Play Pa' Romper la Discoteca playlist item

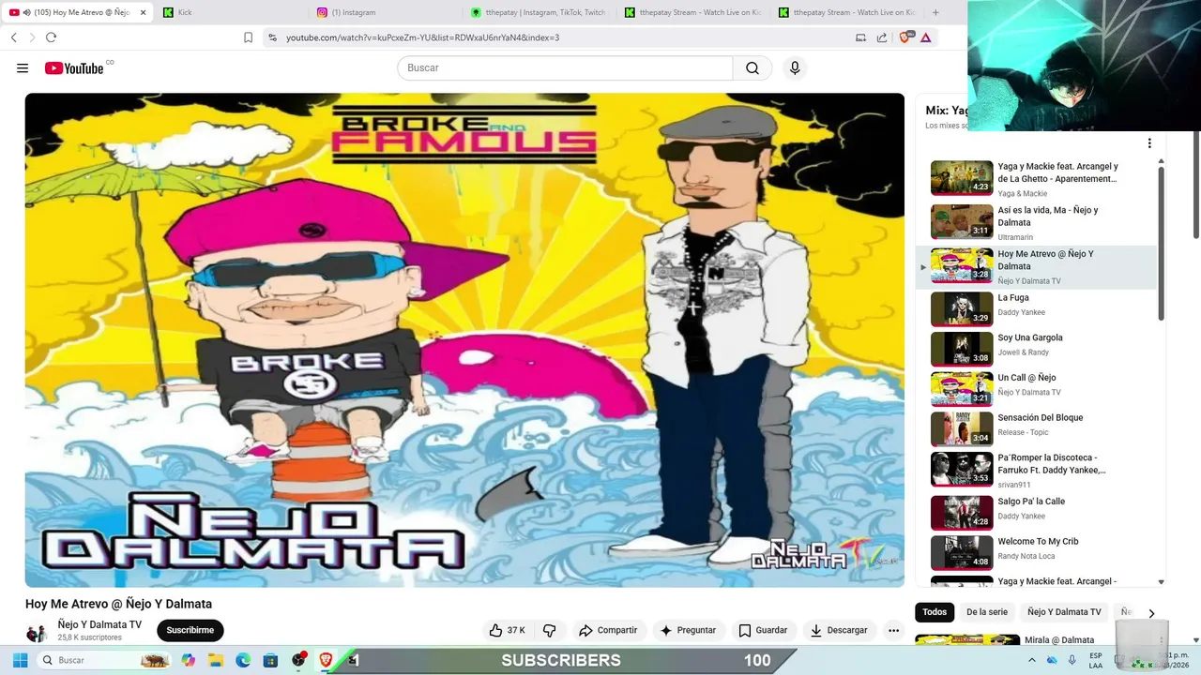pyautogui.click(x=1037, y=470)
